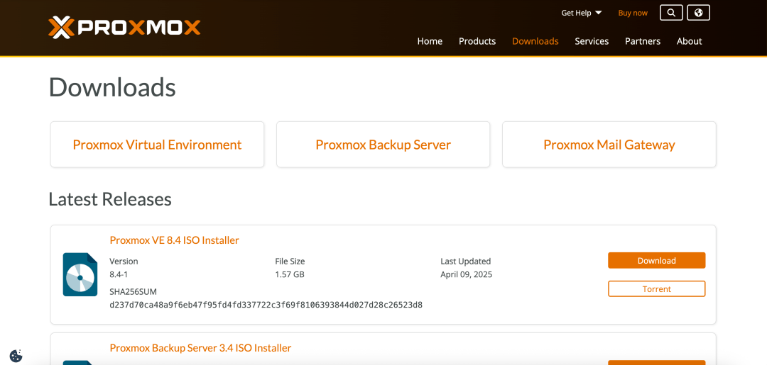Image resolution: width=767 pixels, height=365 pixels.
Task: Click the version value 8.4-1
Action: tap(119, 274)
